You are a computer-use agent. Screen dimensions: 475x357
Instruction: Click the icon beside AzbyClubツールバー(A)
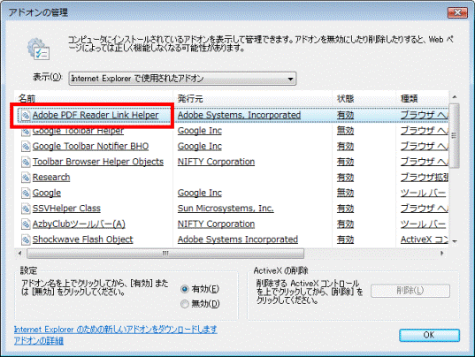tap(26, 224)
